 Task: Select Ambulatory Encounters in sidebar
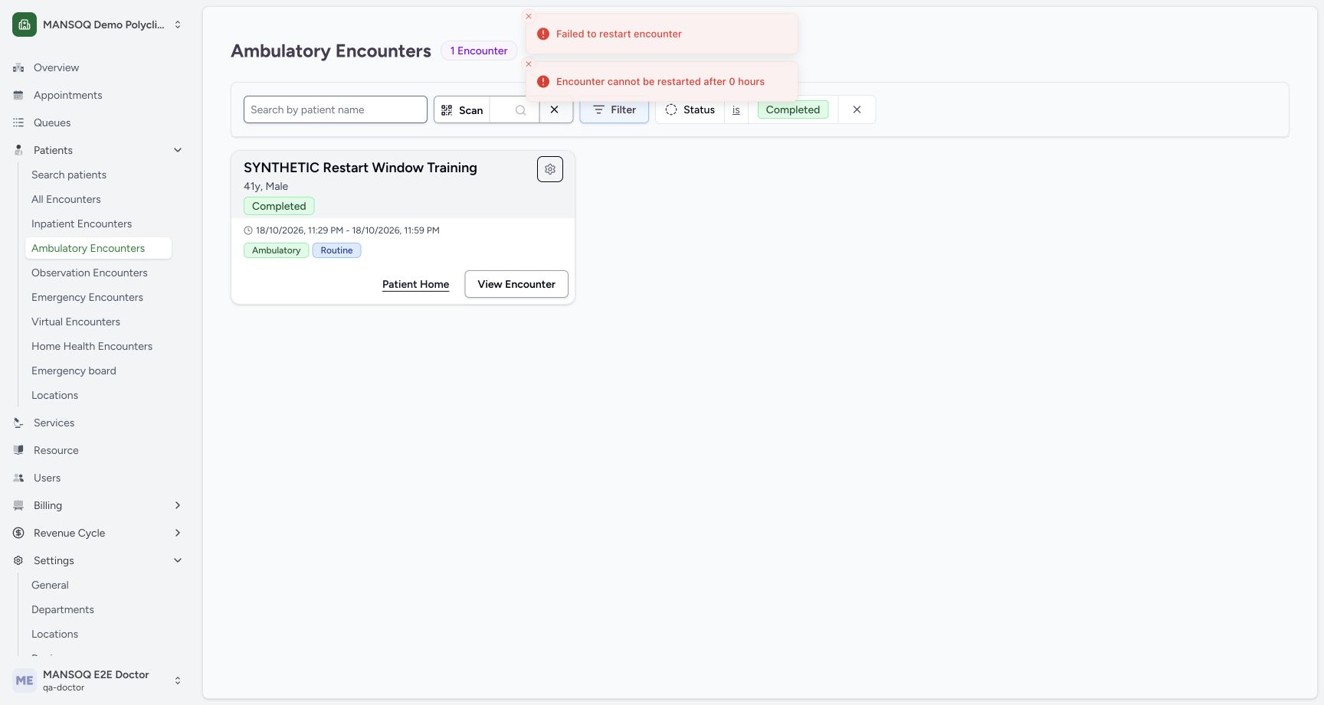pos(98,248)
